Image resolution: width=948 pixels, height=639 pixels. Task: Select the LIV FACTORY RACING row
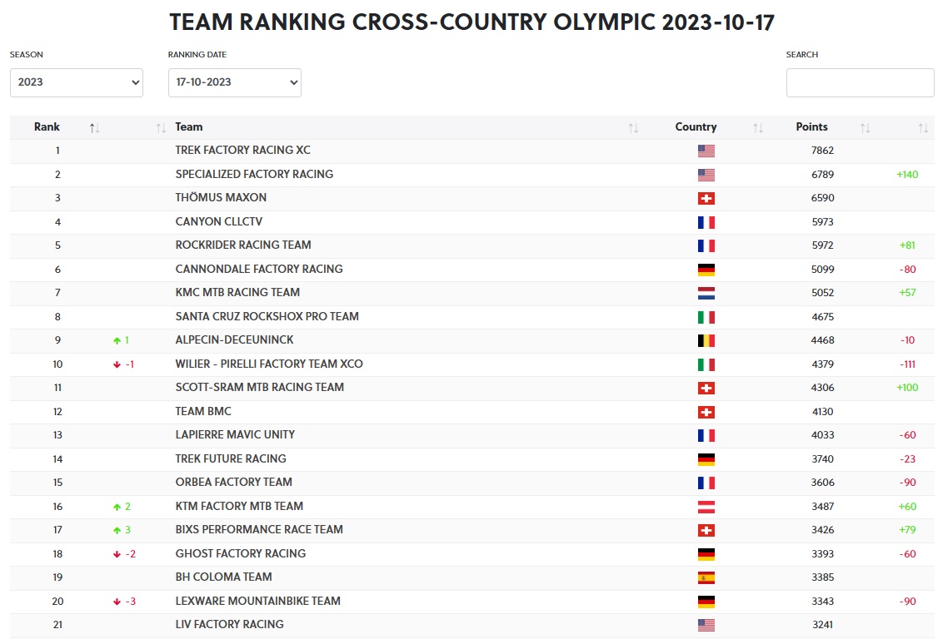click(472, 625)
